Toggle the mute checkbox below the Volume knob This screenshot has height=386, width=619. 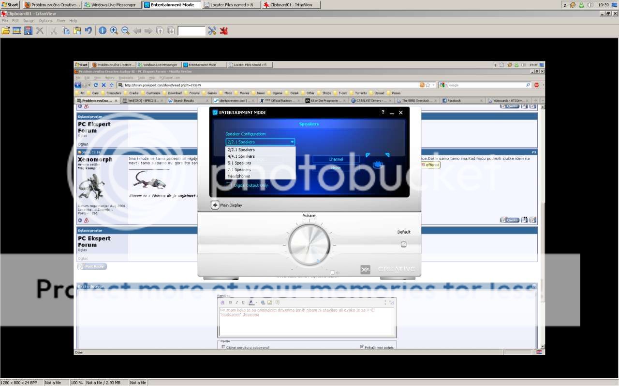[x=333, y=273]
